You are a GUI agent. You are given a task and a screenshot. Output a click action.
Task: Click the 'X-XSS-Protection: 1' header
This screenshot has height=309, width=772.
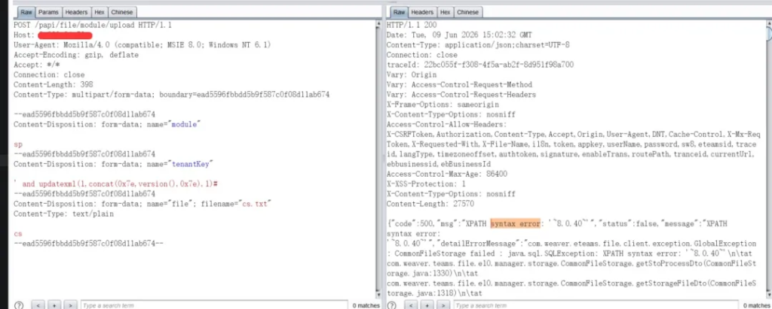[425, 183]
